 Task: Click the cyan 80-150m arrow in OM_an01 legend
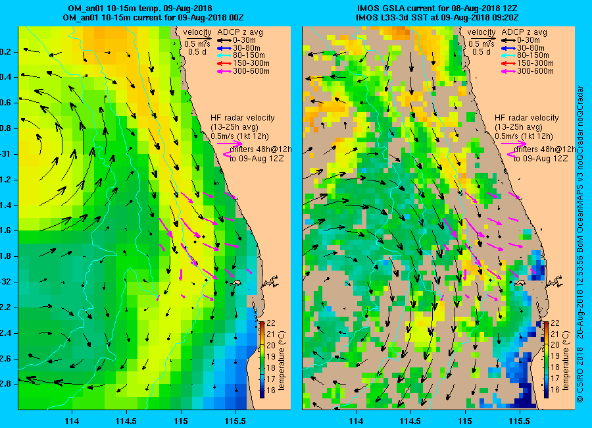tap(224, 55)
